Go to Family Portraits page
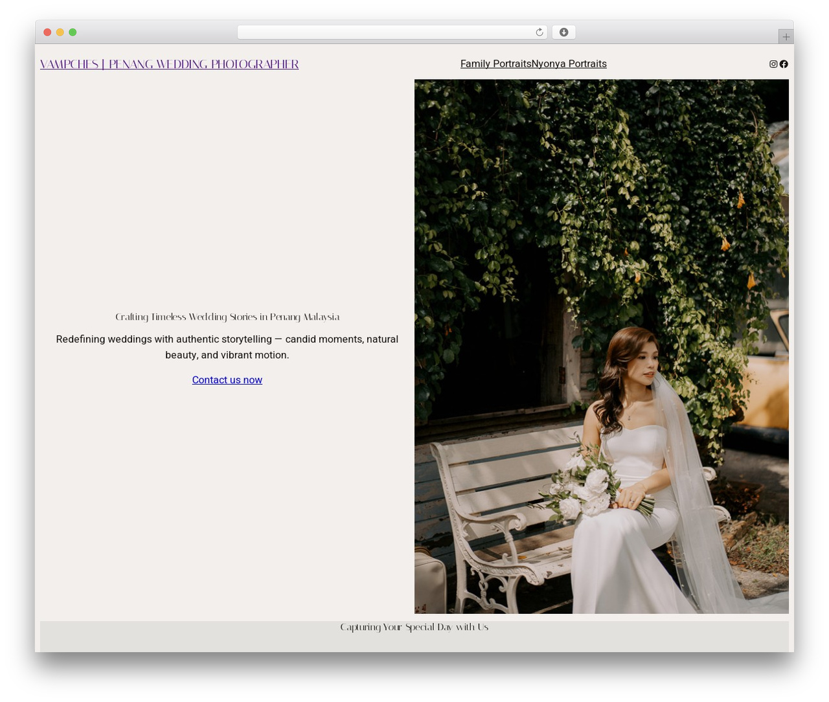 pyautogui.click(x=496, y=63)
